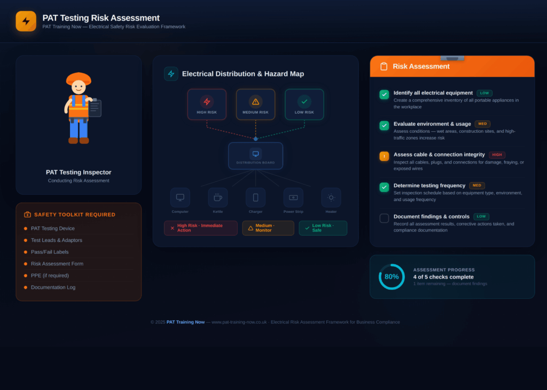This screenshot has width=547, height=390.
Task: Select the Medium Risk warning triangle card
Action: coord(255,104)
